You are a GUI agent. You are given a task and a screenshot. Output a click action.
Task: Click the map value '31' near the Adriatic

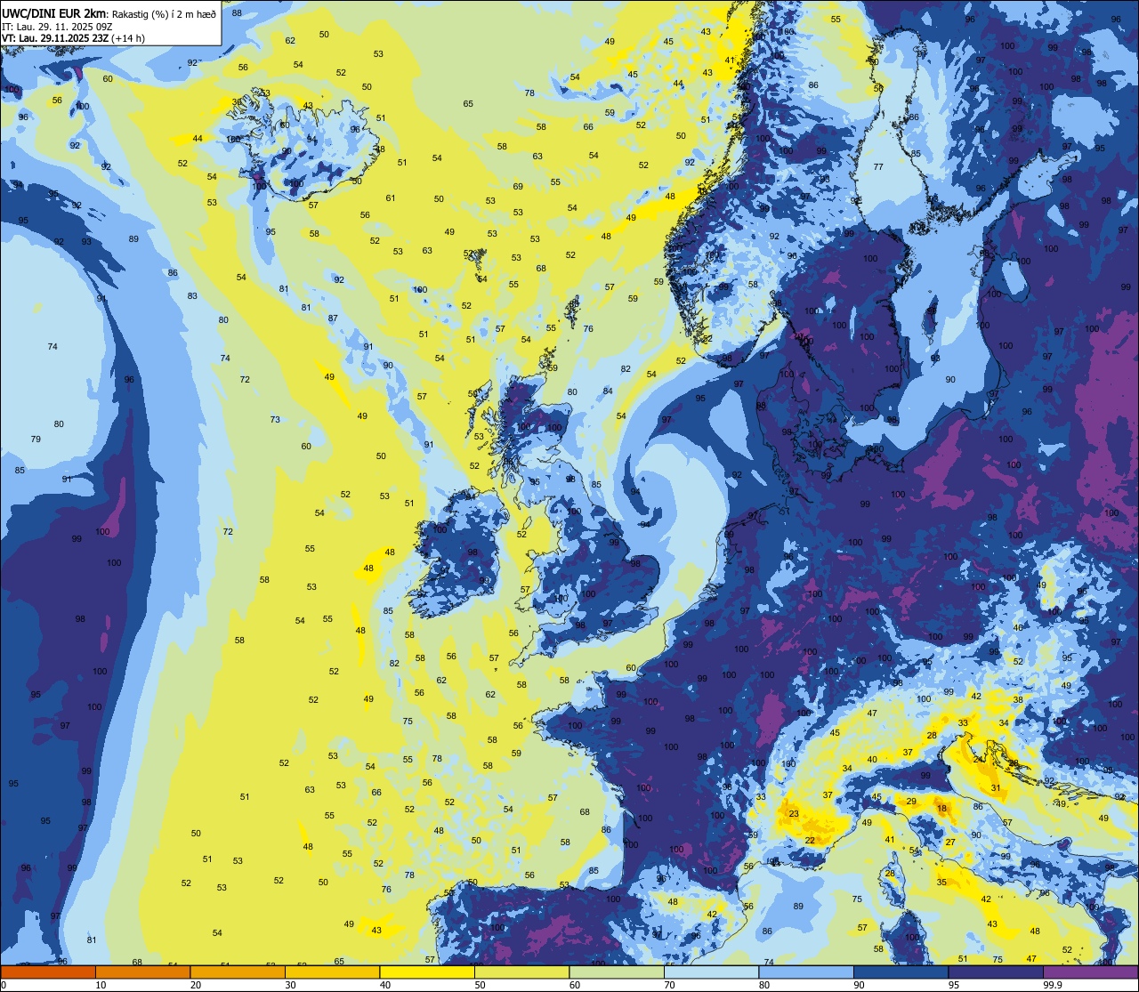(x=996, y=787)
